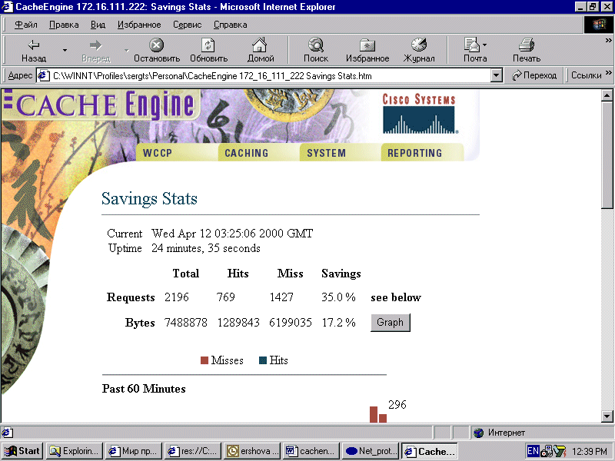This screenshot has height=461, width=615.
Task: Click the Cisco Systems logo
Action: (419, 114)
